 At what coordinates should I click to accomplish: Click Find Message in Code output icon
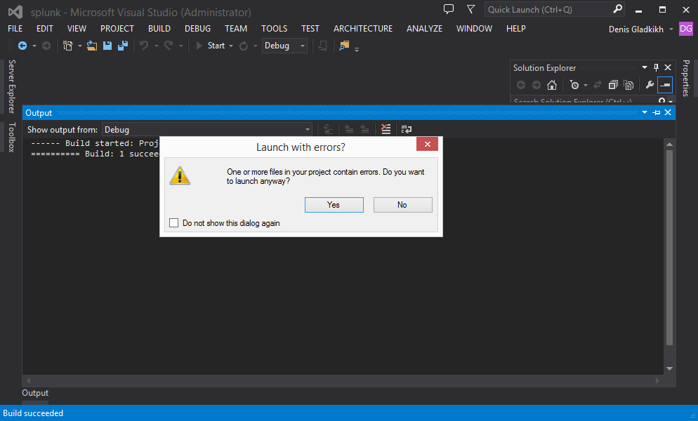point(328,129)
